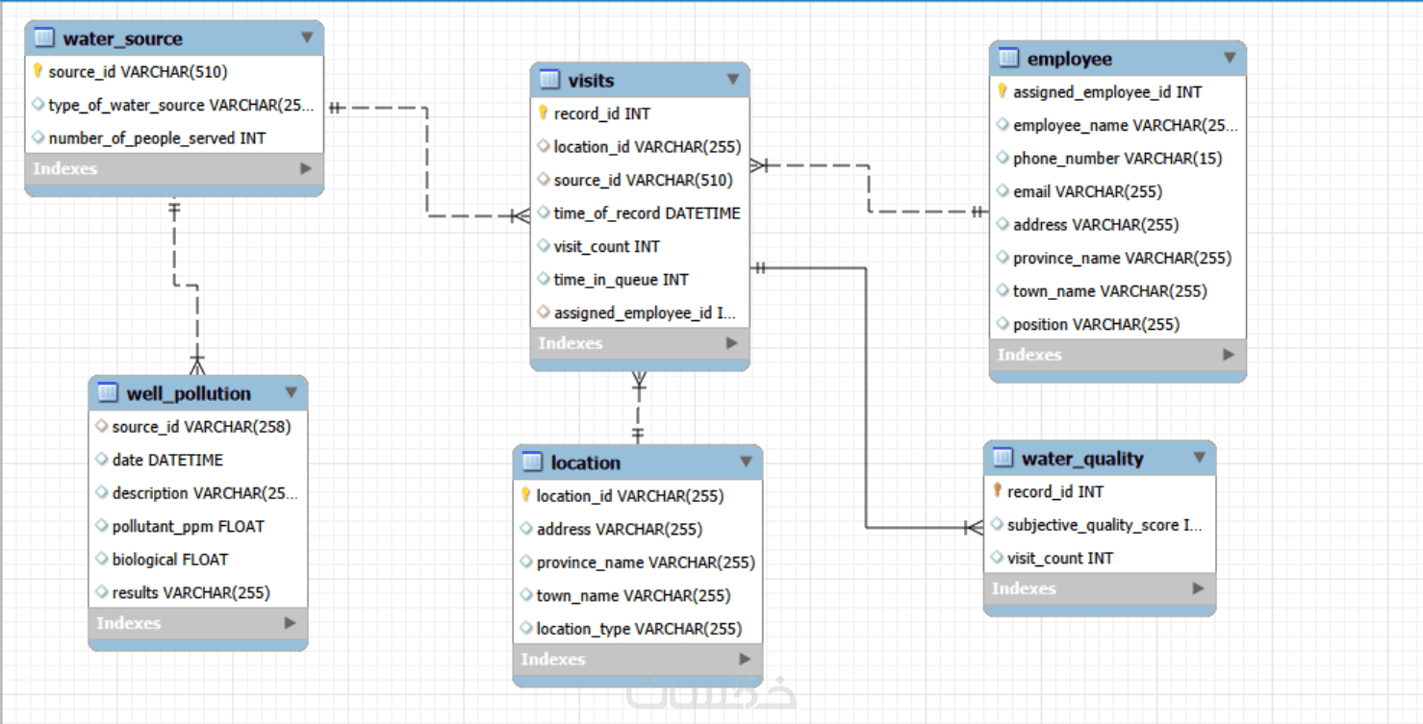Select "town_name VARCHAR(255)" in the employee table
This screenshot has width=1423, height=724.
click(x=1110, y=291)
